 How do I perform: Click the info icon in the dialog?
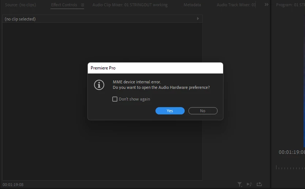point(99,85)
